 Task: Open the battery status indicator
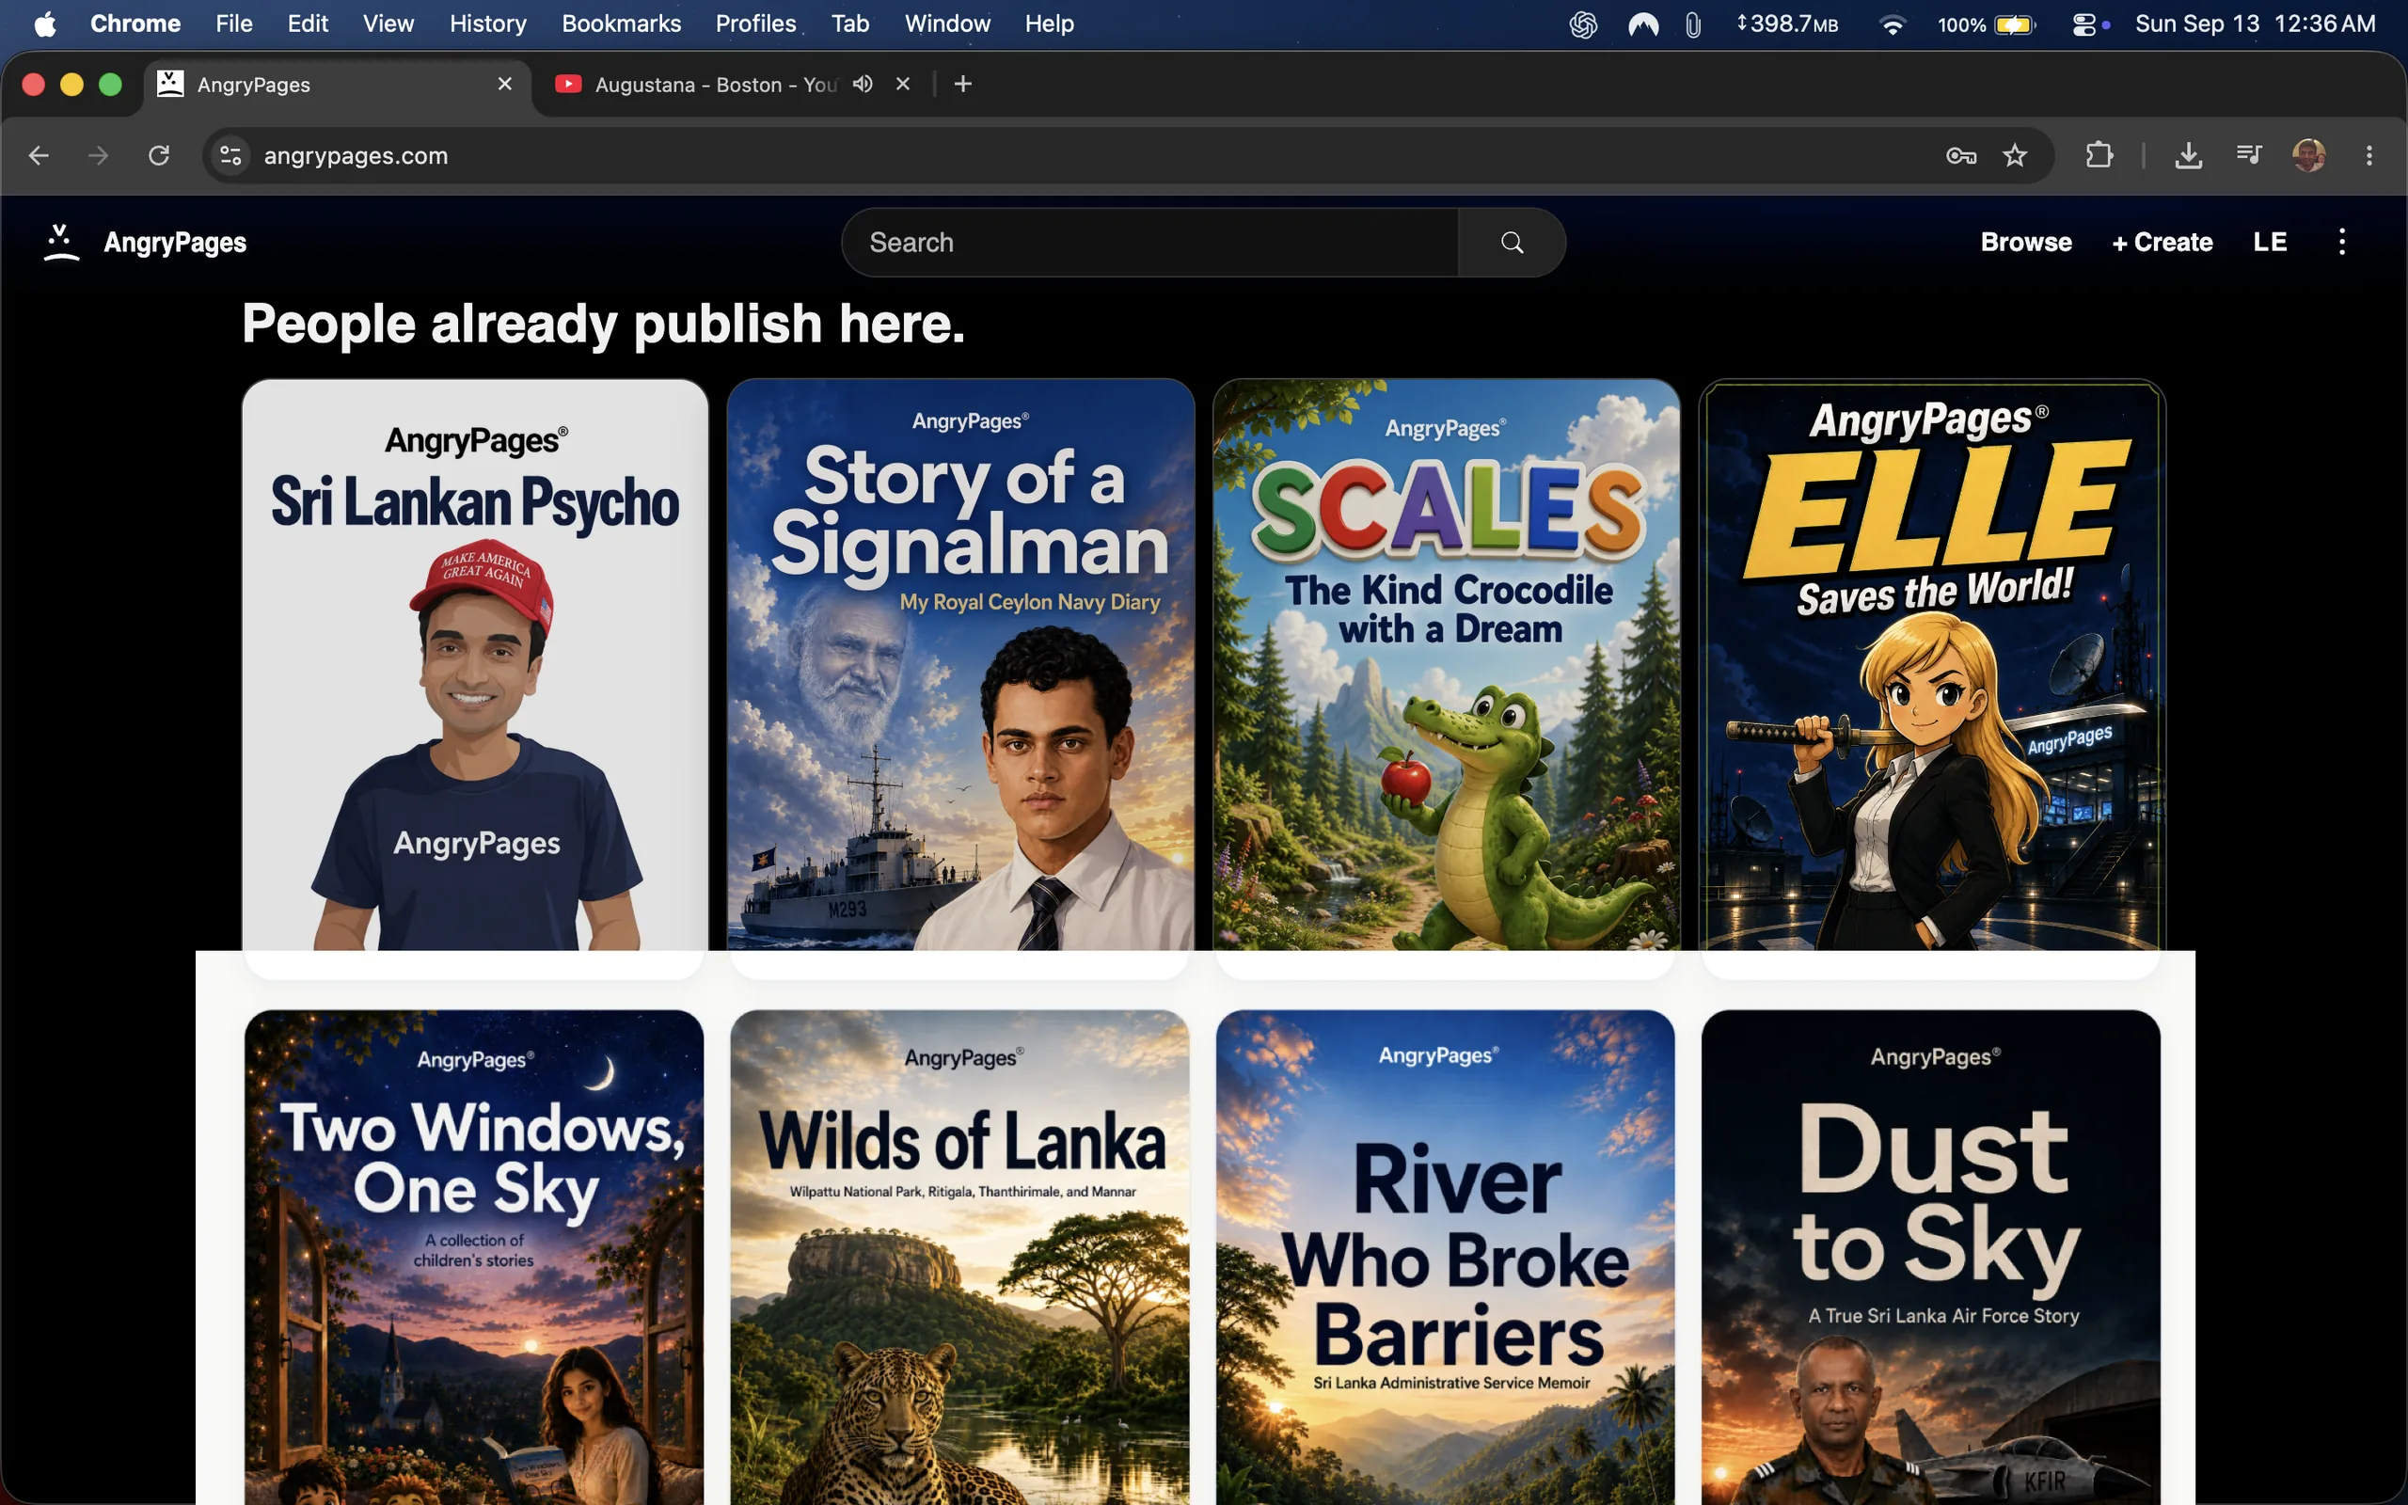coord(1988,24)
